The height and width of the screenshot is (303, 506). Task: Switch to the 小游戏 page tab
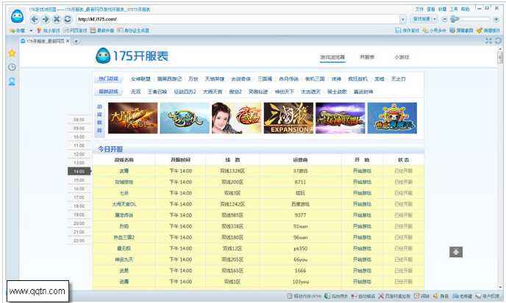coord(402,57)
